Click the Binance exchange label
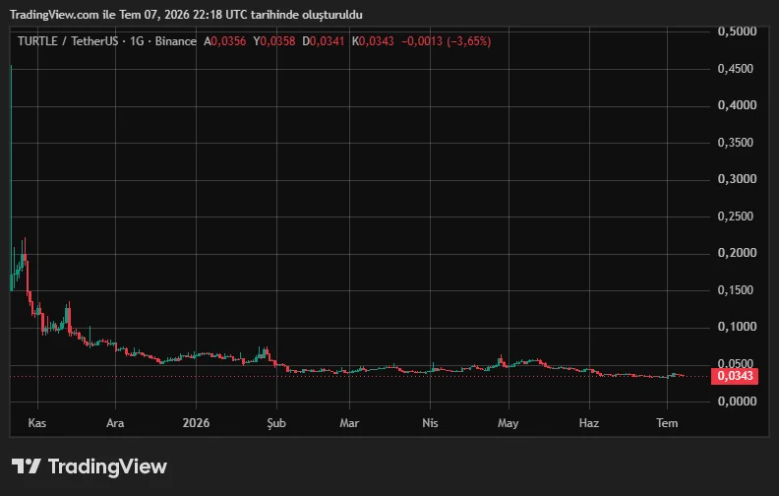Image resolution: width=779 pixels, height=496 pixels. click(175, 41)
